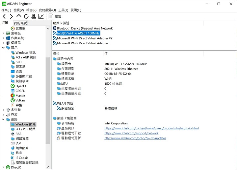The width and height of the screenshot is (237, 170).
Task: Click the 網際網路 globe icon in the tree
Action: coord(13,148)
